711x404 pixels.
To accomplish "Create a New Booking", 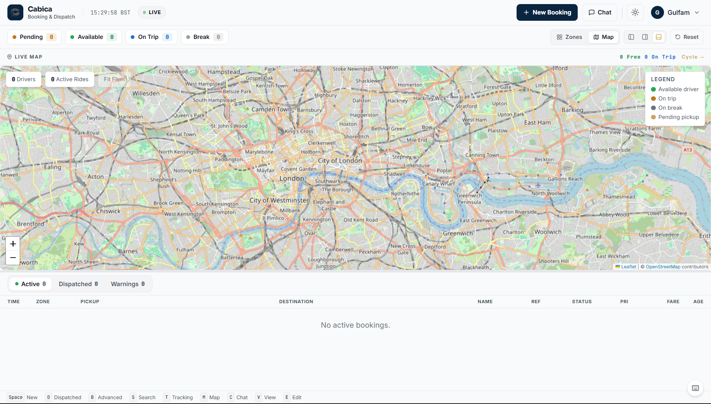I will pyautogui.click(x=547, y=12).
